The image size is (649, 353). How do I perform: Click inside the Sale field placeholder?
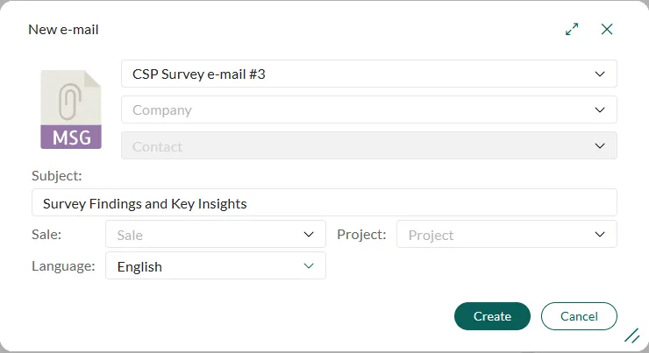click(x=202, y=235)
